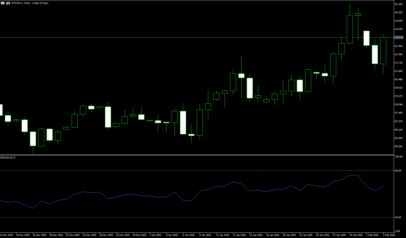Click the XTIUSD.s Daily chart title

coord(30,3)
